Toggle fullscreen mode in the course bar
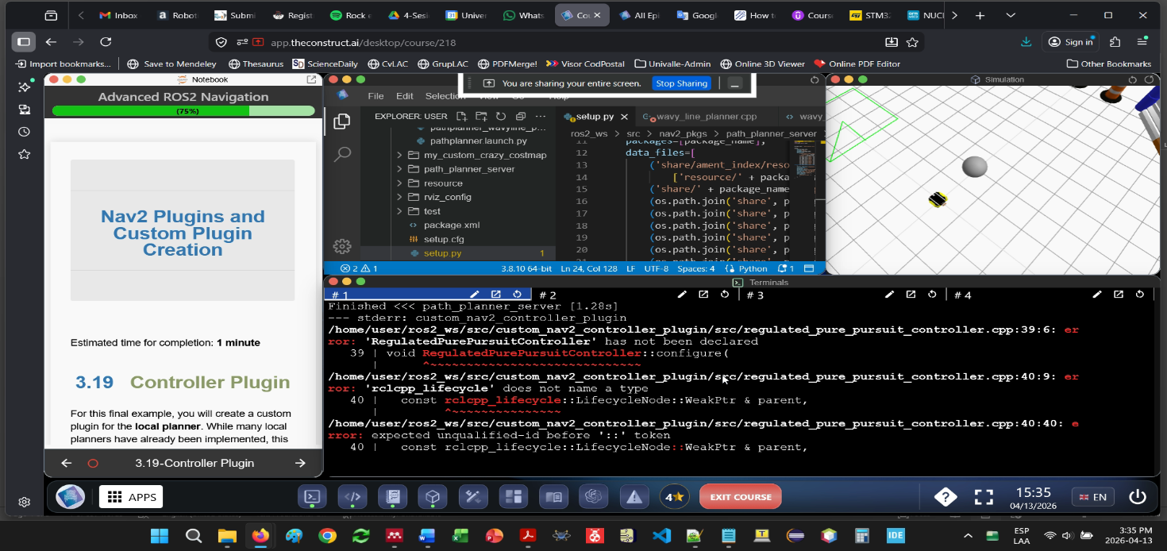 984,497
